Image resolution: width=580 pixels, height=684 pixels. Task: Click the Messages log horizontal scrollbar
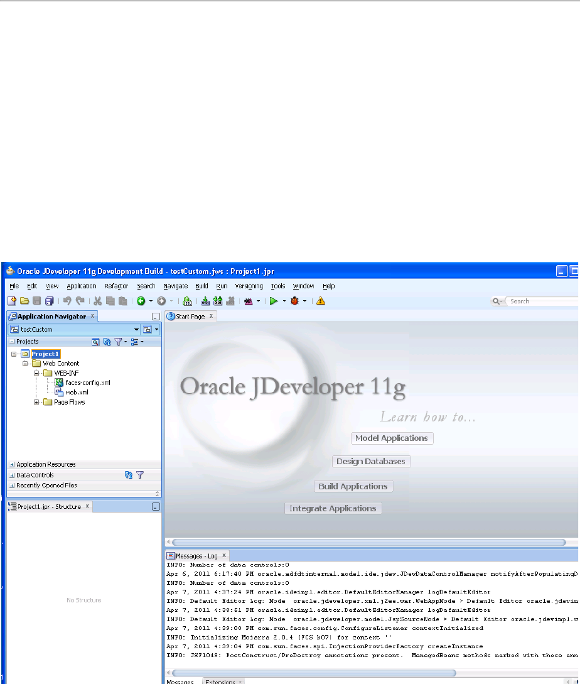[x=314, y=673]
